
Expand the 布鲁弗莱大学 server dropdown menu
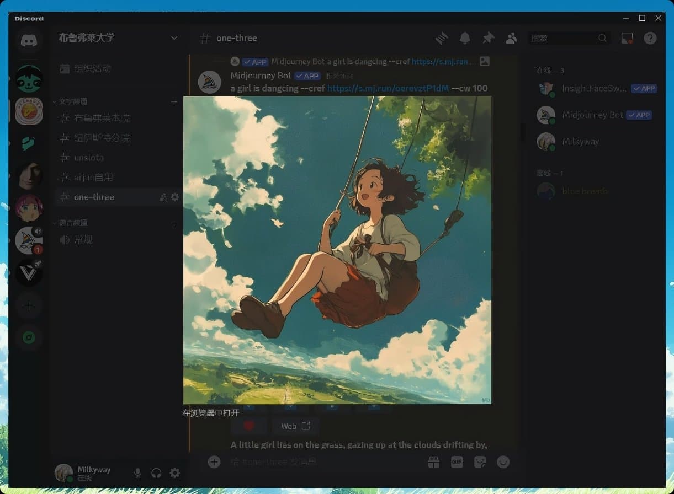(x=174, y=38)
